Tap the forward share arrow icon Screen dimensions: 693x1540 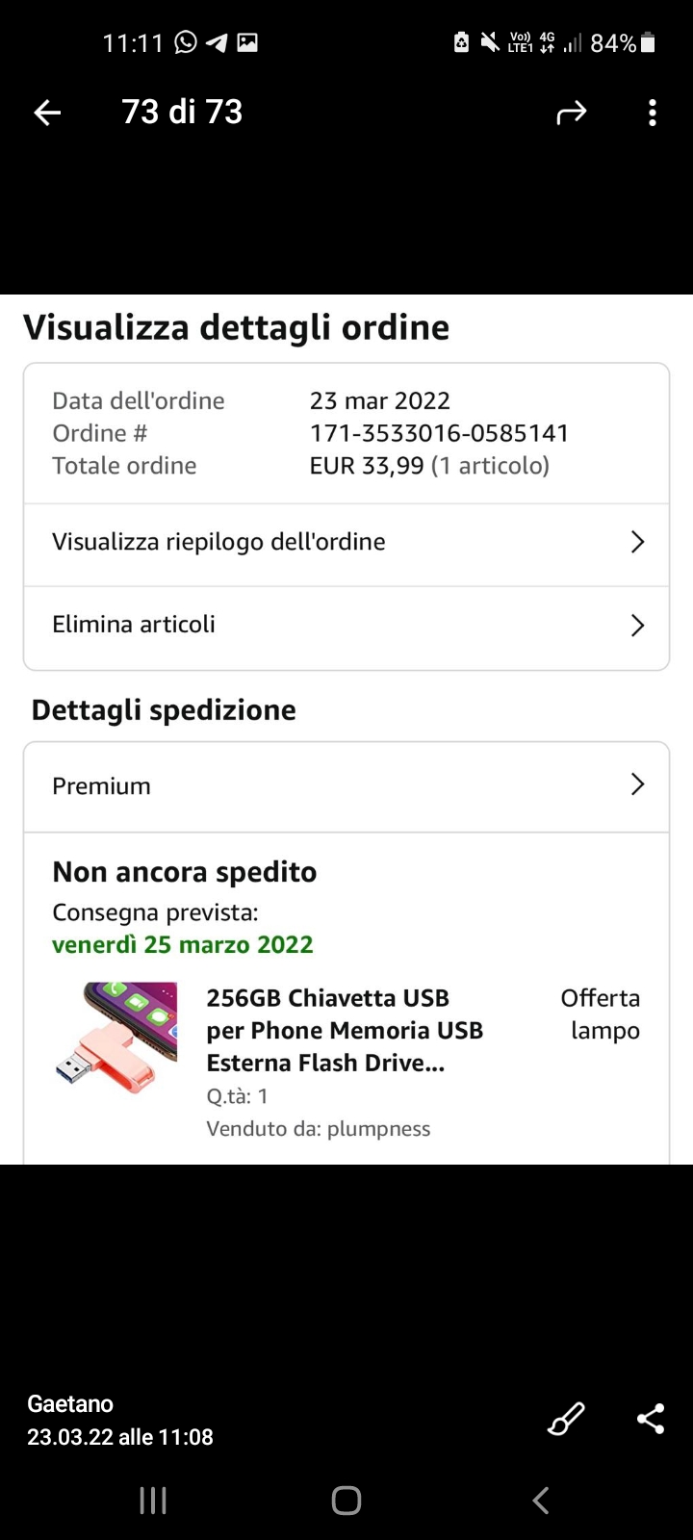pos(571,114)
